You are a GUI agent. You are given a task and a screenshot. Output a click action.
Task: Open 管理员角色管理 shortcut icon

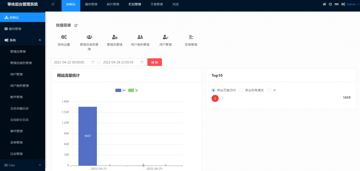point(89,37)
